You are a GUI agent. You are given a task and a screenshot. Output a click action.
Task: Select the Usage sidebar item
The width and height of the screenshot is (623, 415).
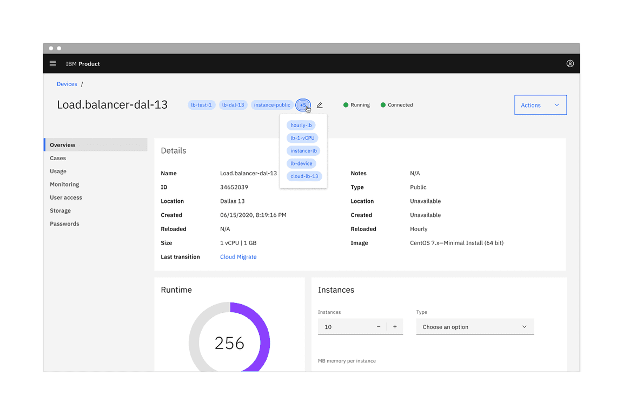pyautogui.click(x=58, y=171)
